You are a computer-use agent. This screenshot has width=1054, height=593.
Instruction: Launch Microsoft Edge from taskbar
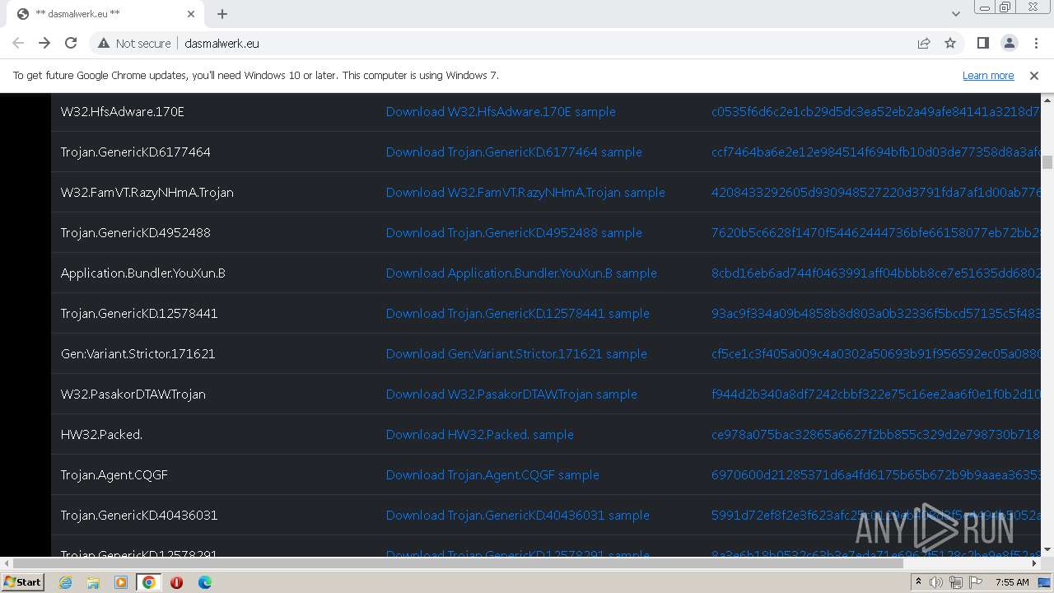[x=205, y=582]
